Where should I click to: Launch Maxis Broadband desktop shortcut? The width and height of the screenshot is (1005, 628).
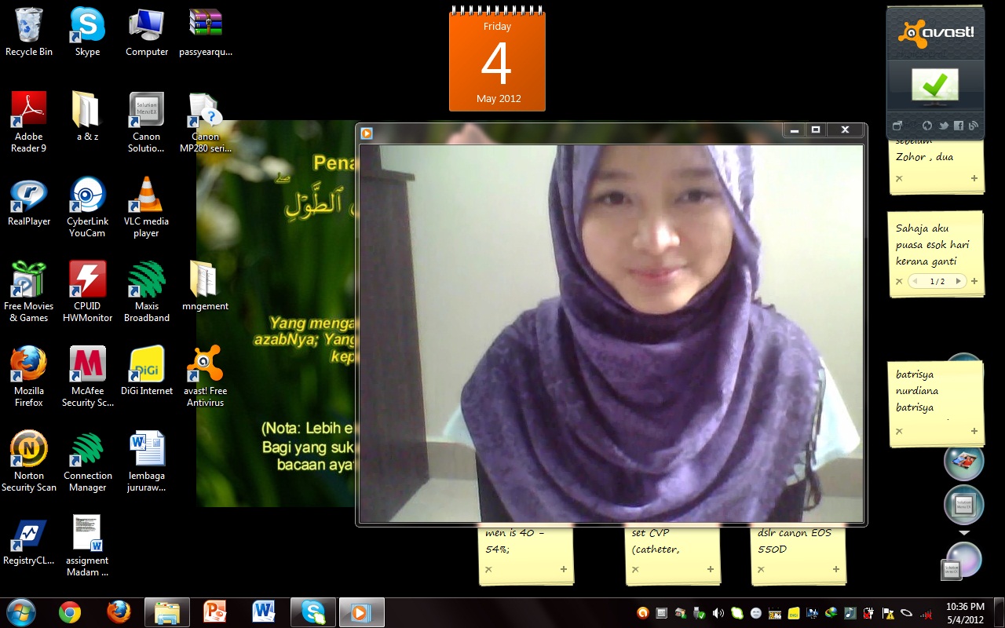point(147,291)
